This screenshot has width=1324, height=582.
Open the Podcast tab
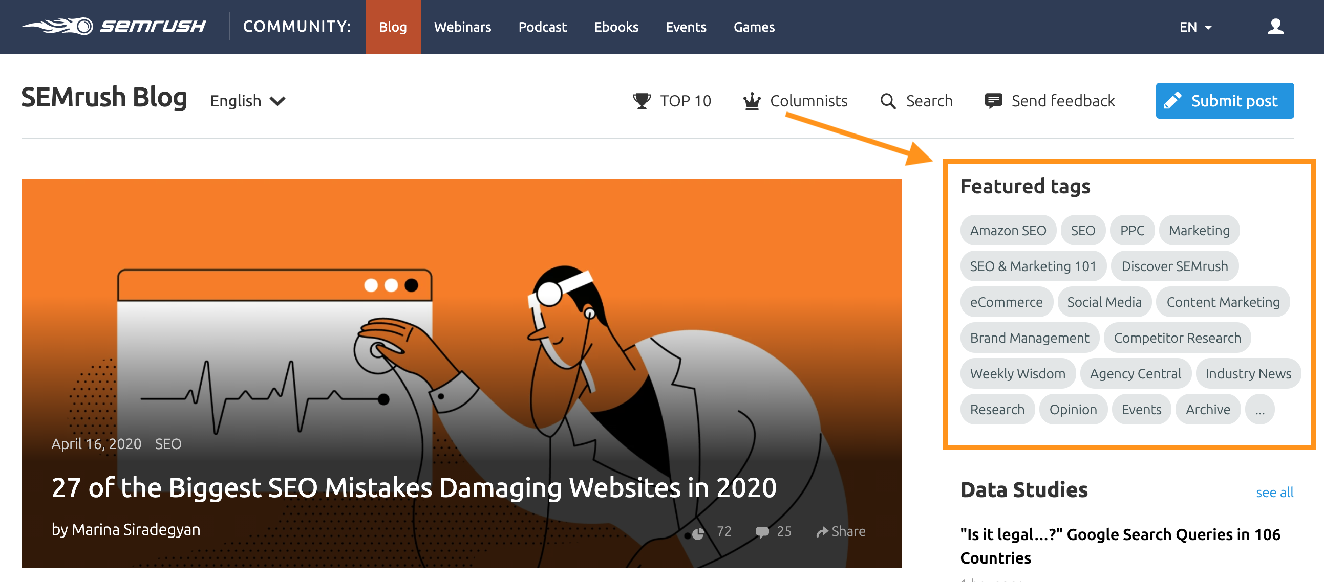point(542,27)
